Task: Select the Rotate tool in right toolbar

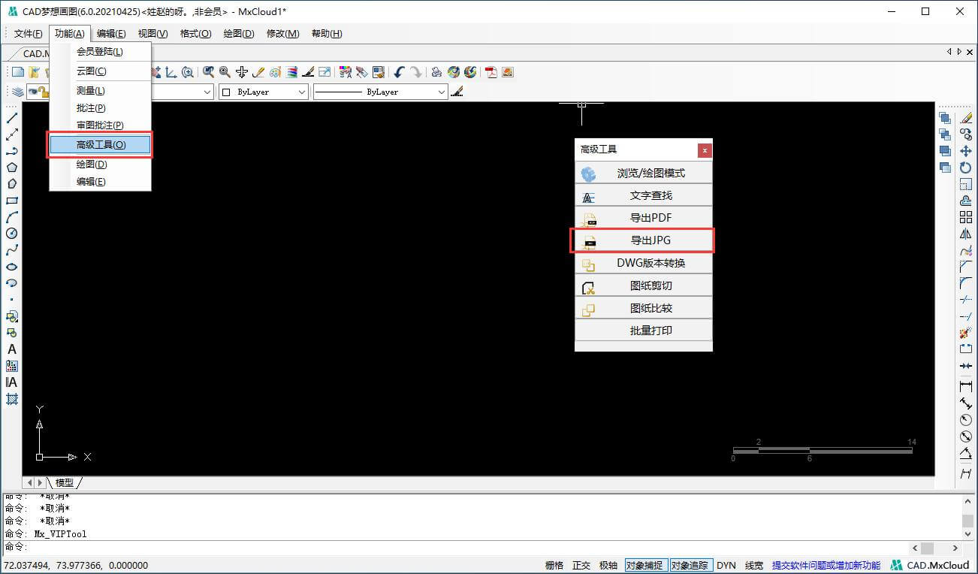Action: tap(966, 168)
